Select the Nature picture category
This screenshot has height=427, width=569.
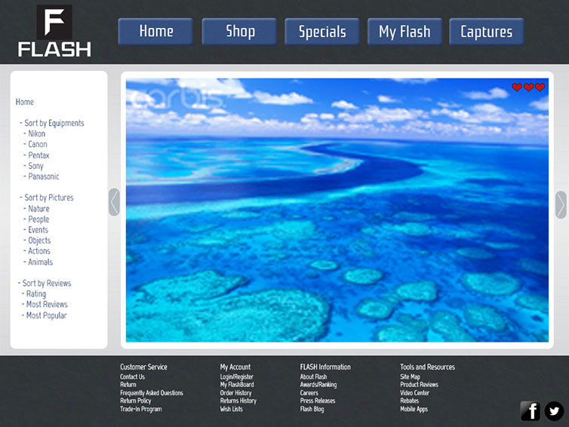click(38, 208)
